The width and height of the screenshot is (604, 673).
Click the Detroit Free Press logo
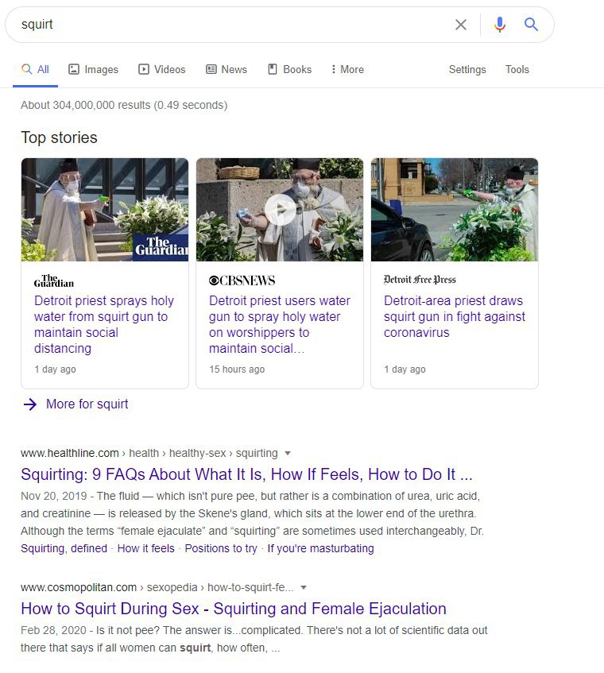(420, 280)
